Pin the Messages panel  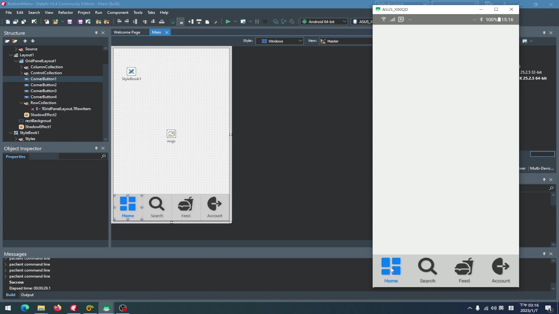click(x=544, y=254)
